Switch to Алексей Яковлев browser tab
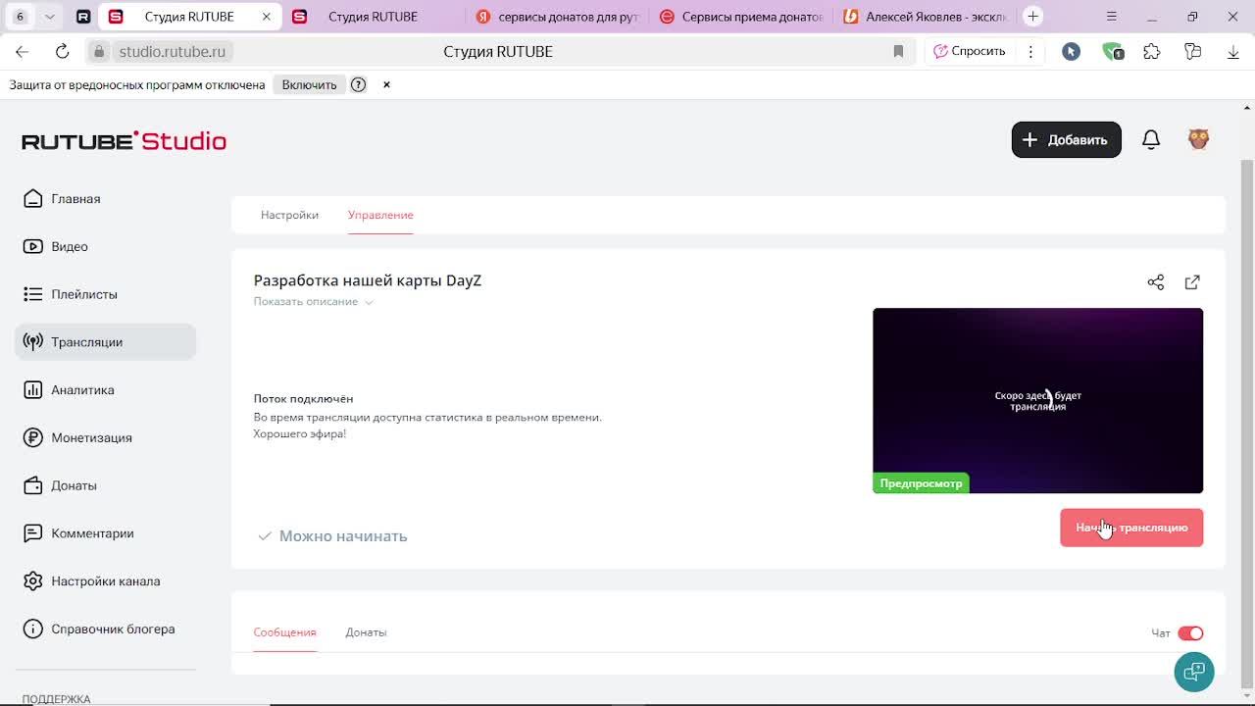1255x706 pixels. (x=926, y=17)
